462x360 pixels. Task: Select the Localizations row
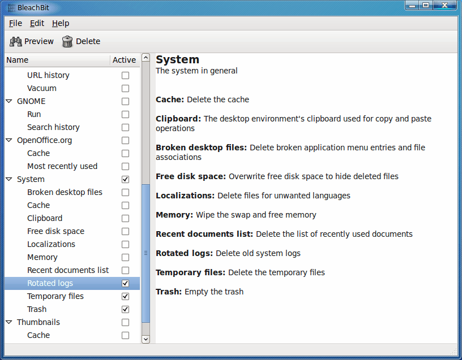point(72,244)
